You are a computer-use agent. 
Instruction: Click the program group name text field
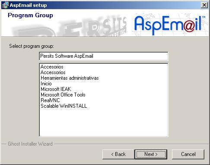pos(104,56)
